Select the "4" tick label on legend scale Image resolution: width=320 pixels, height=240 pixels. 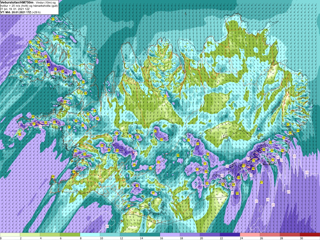pos(41,238)
